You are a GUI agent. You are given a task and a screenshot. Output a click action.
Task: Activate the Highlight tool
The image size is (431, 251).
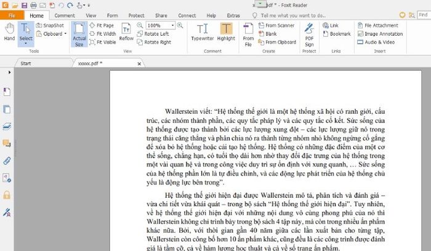226,31
